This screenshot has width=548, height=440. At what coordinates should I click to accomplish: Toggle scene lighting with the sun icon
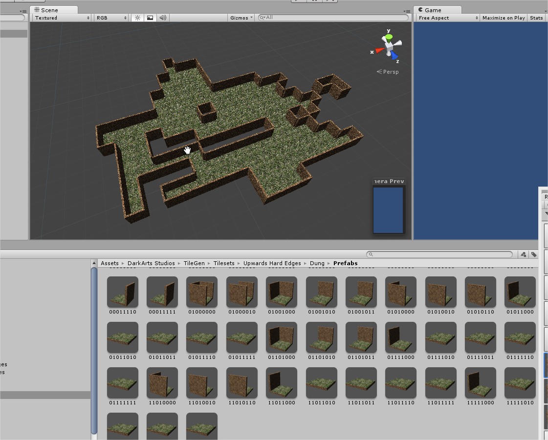[x=137, y=18]
